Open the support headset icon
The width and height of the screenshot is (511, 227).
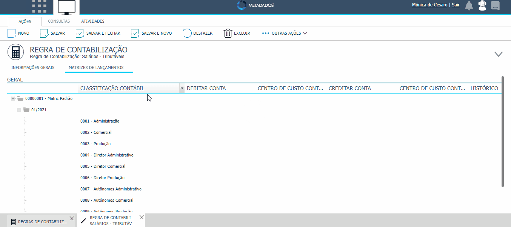pos(482,6)
